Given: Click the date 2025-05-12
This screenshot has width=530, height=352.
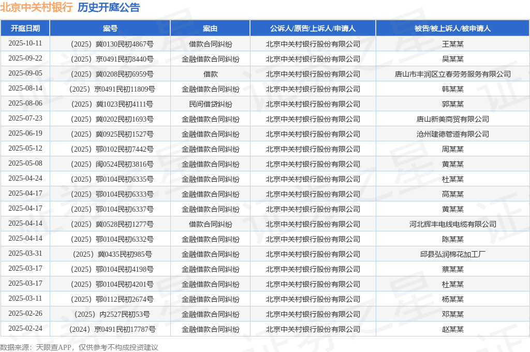Looking at the screenshot, I should tap(25, 148).
